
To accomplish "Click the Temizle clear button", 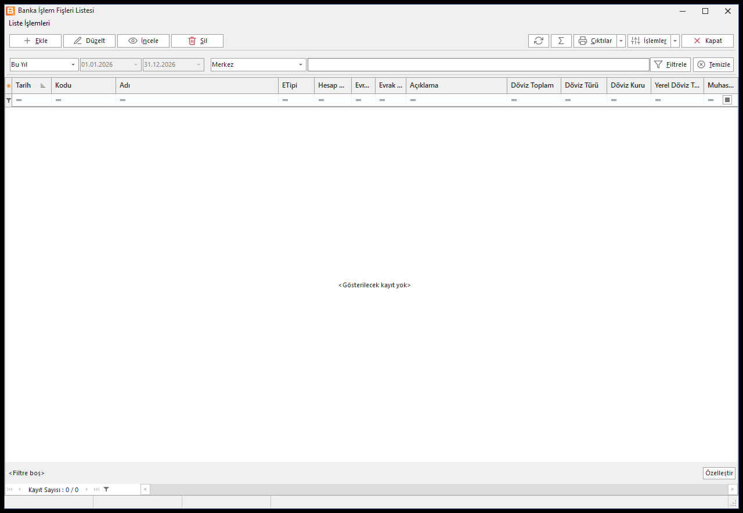I will [x=713, y=64].
